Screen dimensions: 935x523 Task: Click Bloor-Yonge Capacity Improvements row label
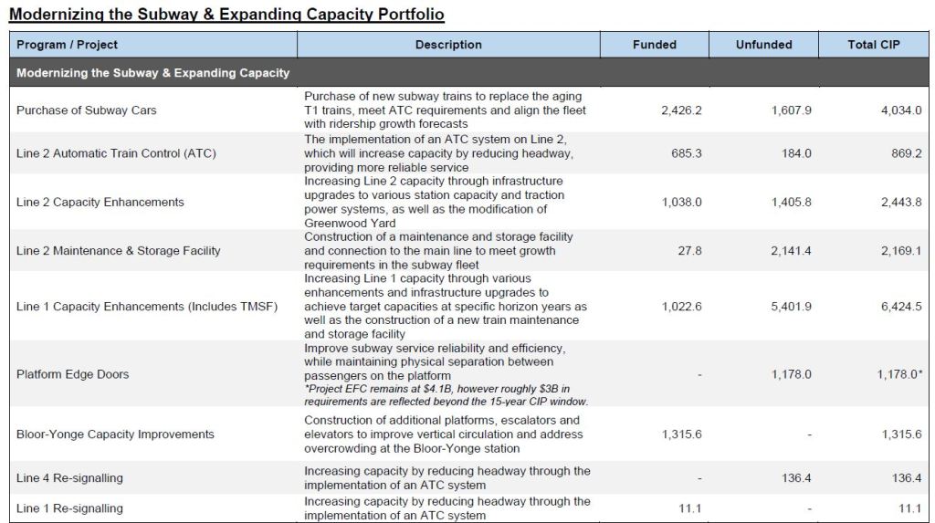click(115, 434)
